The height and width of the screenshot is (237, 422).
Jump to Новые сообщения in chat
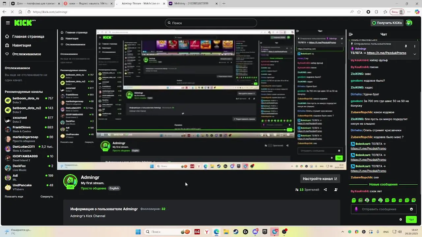coord(383,184)
